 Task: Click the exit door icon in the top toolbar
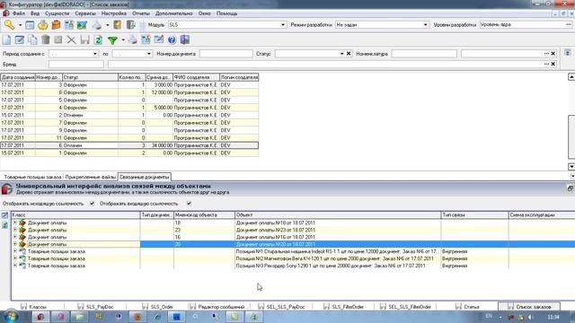coord(131,25)
